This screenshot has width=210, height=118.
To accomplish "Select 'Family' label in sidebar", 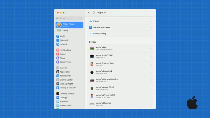I will pyautogui.click(x=65, y=30).
